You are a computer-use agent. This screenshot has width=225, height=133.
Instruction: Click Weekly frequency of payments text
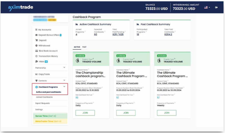click(x=161, y=106)
